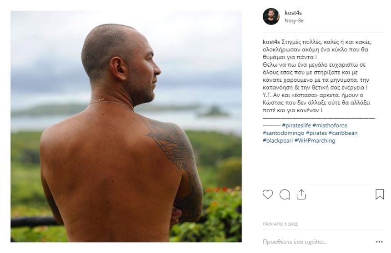391x253 pixels.
Task: Open the #pirates hashtag
Action: [x=316, y=133]
